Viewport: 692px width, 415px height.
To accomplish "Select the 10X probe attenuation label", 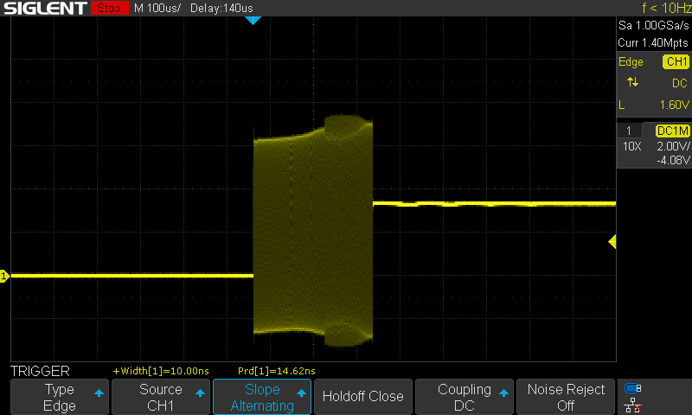I will (632, 146).
